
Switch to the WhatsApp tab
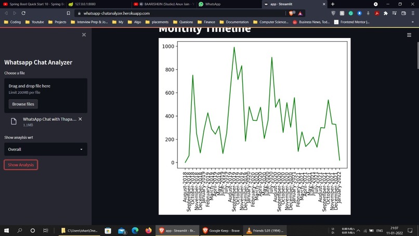pyautogui.click(x=230, y=4)
